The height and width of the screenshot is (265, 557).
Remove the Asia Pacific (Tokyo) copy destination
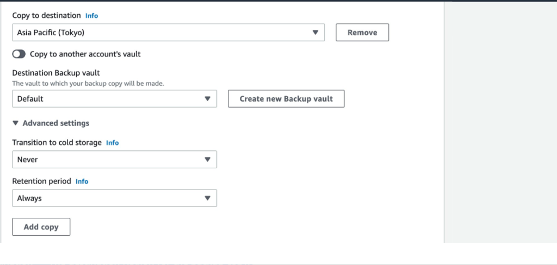pos(362,32)
